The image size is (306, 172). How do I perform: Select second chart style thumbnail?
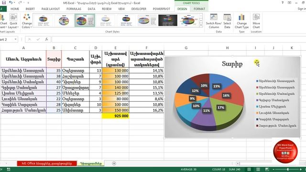click(64, 20)
